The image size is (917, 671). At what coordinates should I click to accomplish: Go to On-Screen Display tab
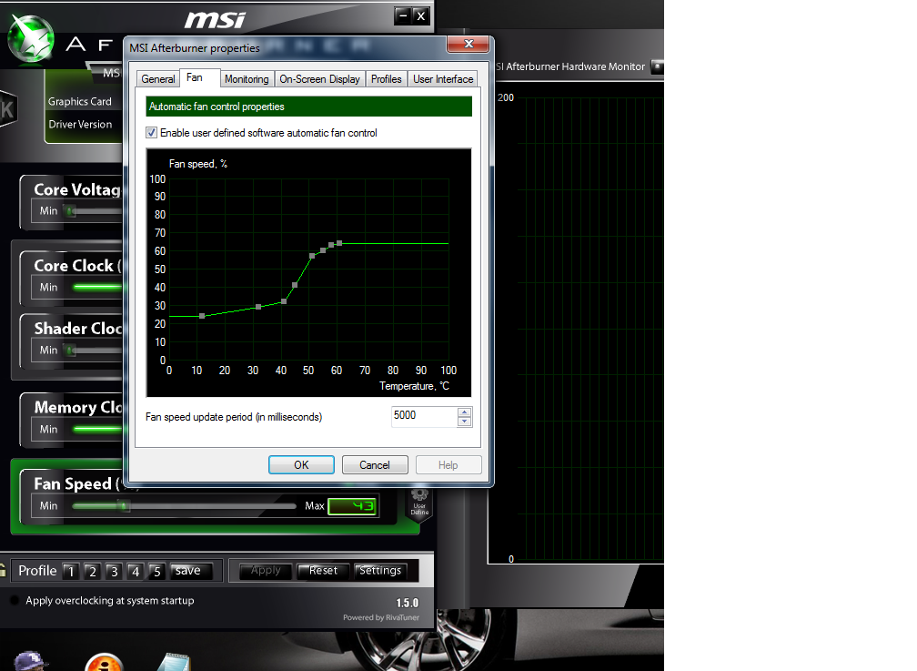tap(319, 79)
